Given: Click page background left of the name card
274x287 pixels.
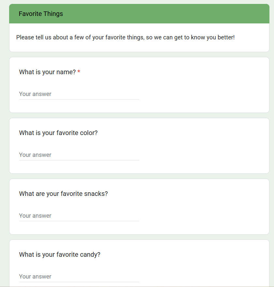Looking at the screenshot, I should click(x=4, y=85).
